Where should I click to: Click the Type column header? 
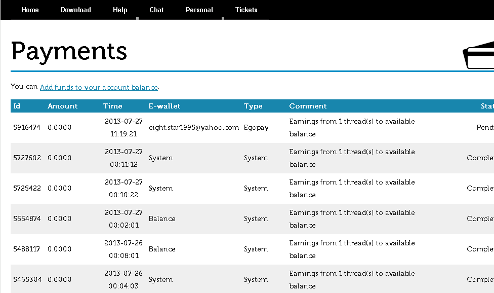(x=253, y=106)
